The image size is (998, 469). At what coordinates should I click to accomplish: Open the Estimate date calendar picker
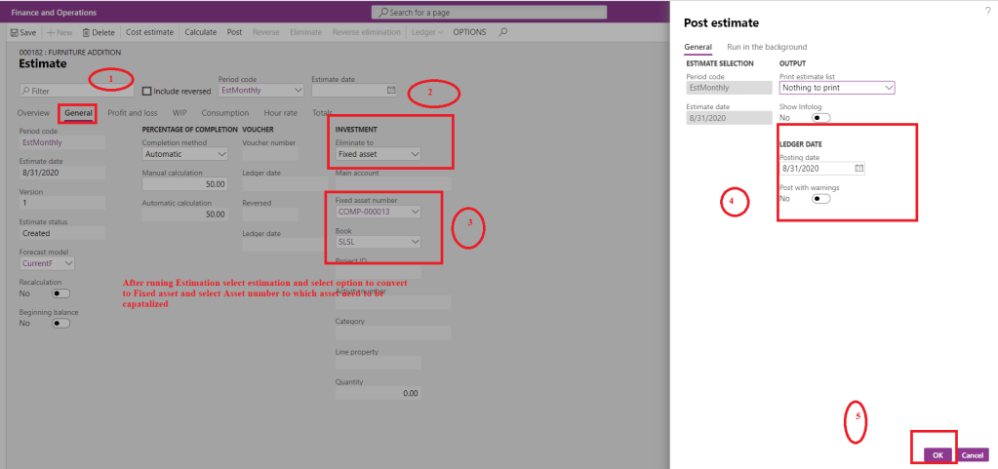click(x=390, y=90)
